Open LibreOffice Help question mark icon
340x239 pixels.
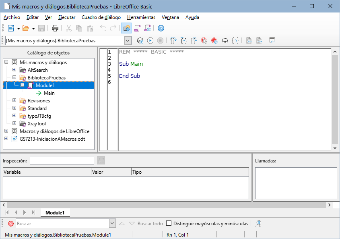point(161,28)
